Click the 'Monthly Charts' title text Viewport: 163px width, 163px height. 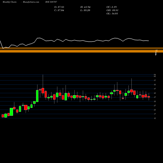[9, 2]
